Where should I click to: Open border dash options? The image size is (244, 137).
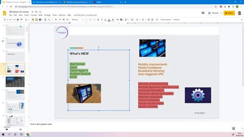pyautogui.click(x=67, y=20)
